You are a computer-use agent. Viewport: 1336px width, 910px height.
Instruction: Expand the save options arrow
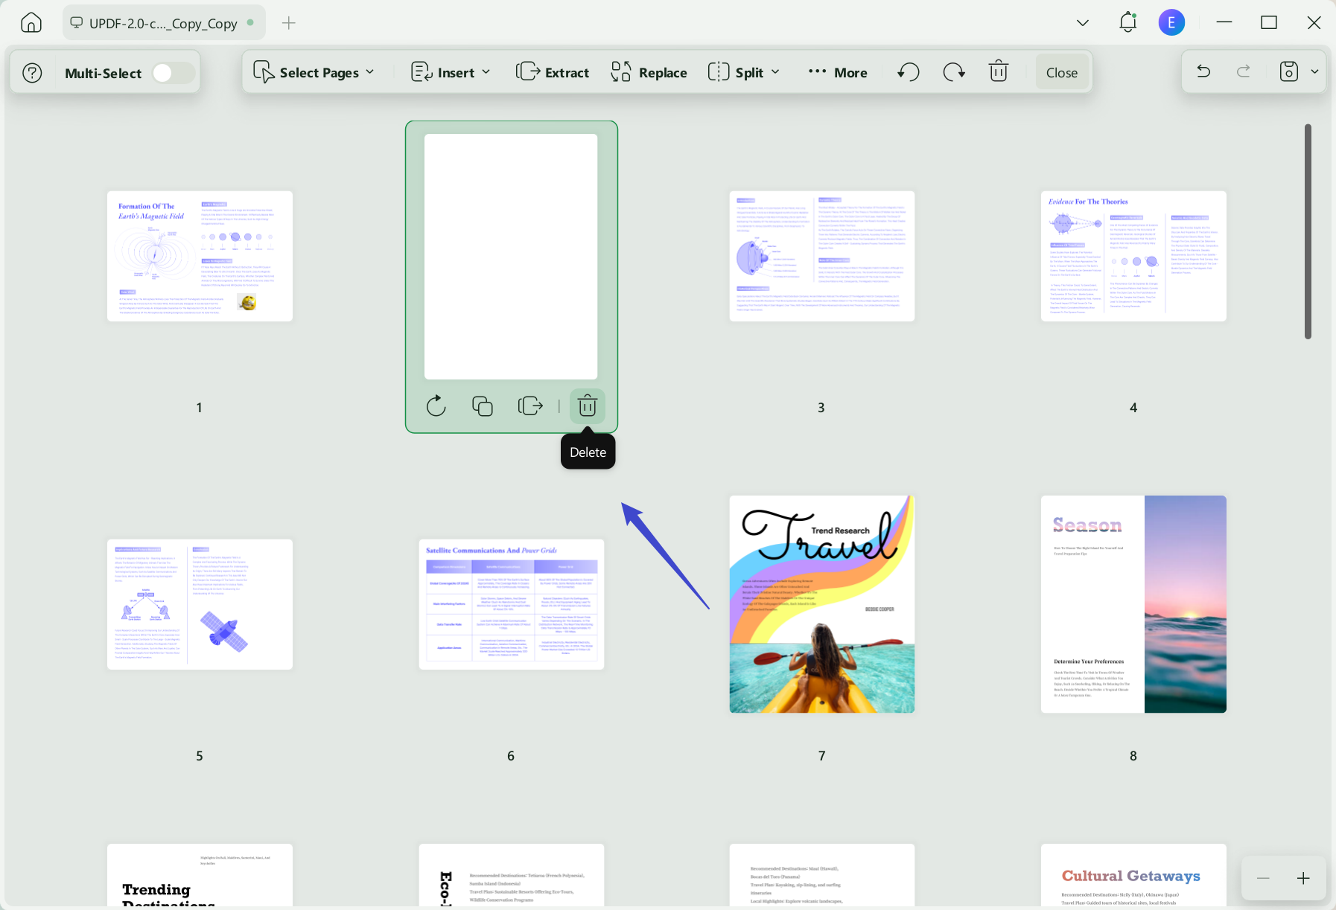click(1314, 71)
